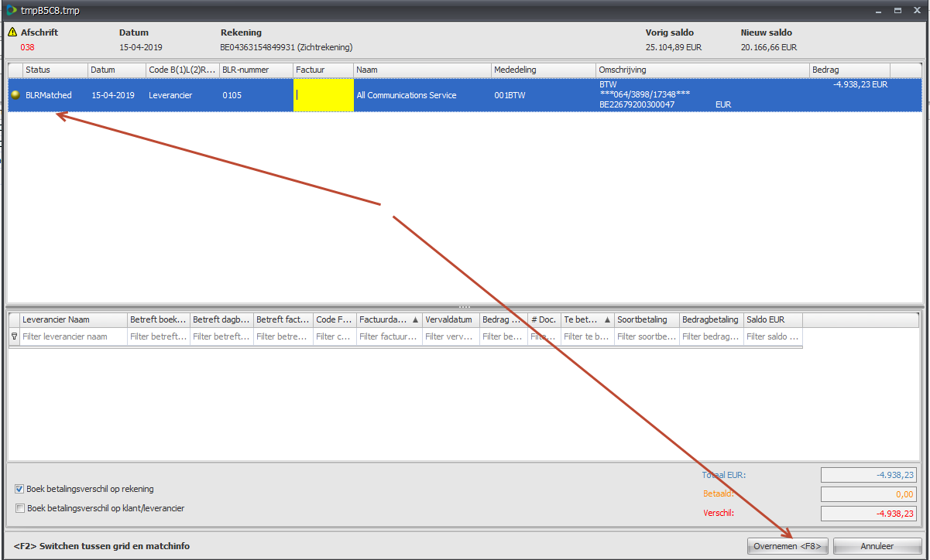Click the sort arrow on Te betalen column
The image size is (930, 560).
pos(607,319)
